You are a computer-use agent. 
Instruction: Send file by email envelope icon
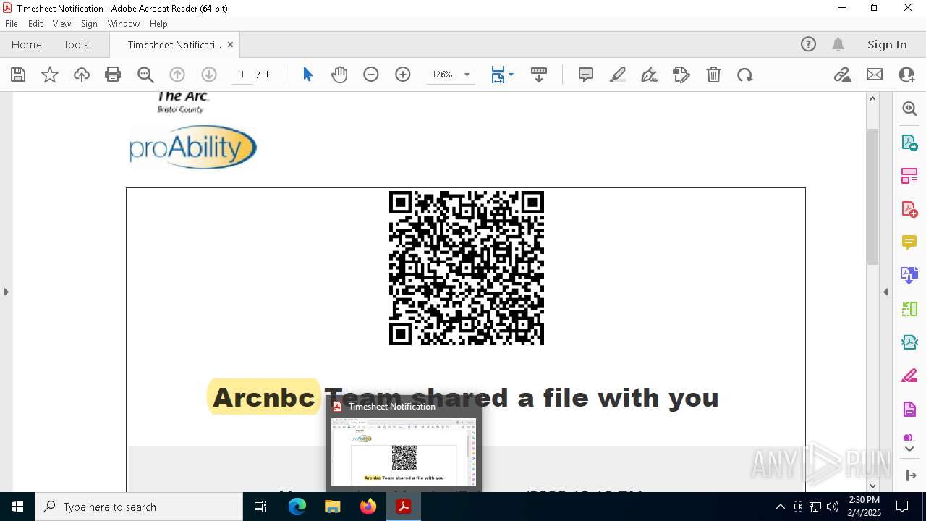click(x=875, y=75)
